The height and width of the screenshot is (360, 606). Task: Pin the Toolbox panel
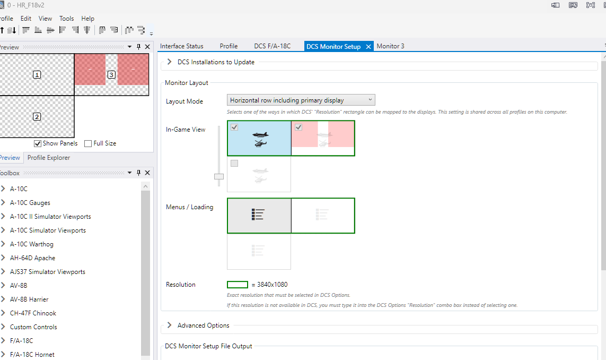(138, 173)
